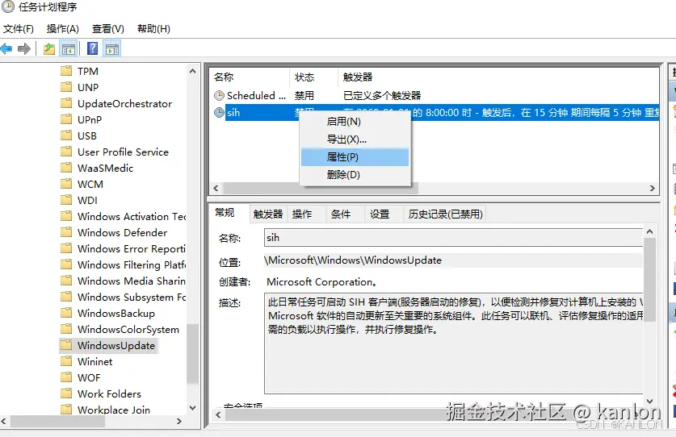Screen dimensions: 676x437
Task: Select the Wininet folder icon
Action: coord(66,362)
